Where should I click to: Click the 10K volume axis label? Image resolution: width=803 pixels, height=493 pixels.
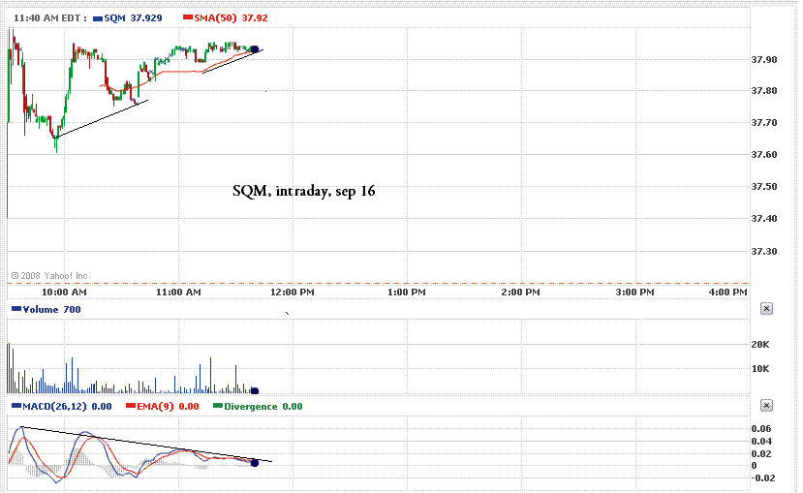tap(760, 369)
